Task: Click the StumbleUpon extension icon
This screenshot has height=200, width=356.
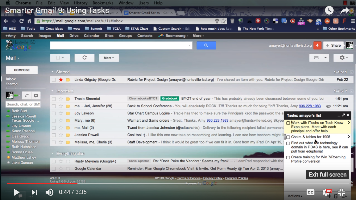Action: point(327,21)
